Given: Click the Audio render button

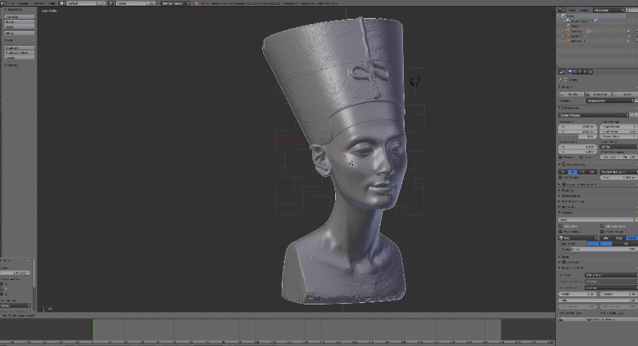Looking at the screenshot, I should pos(625,94).
